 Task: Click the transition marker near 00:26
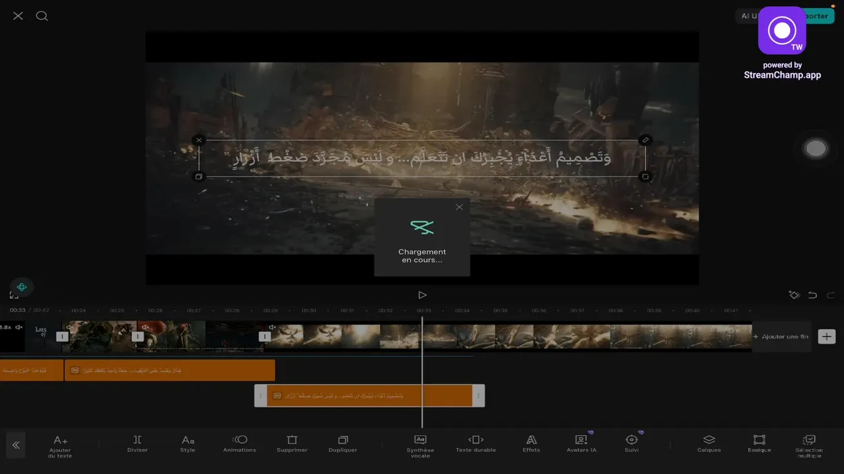137,336
